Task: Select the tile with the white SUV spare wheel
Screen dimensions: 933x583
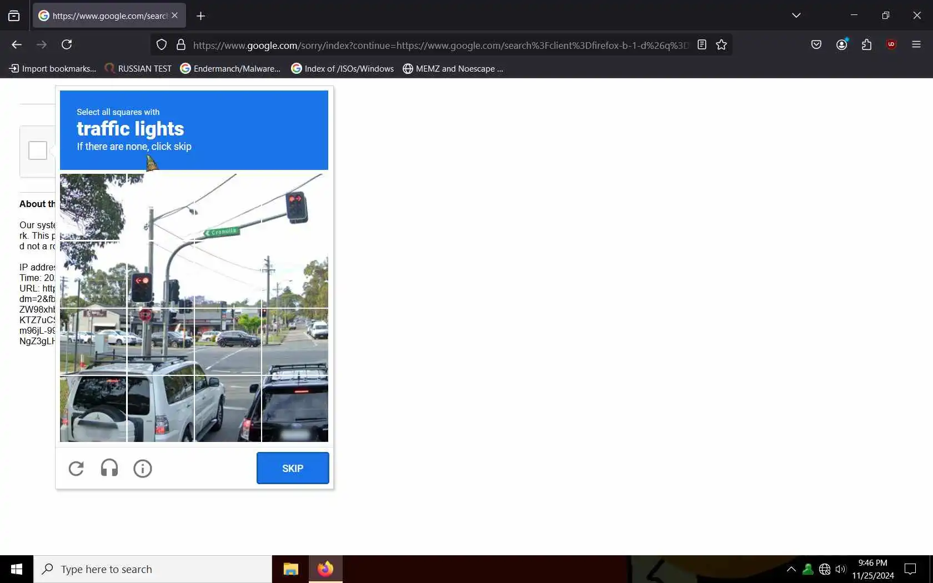Action: (93, 409)
